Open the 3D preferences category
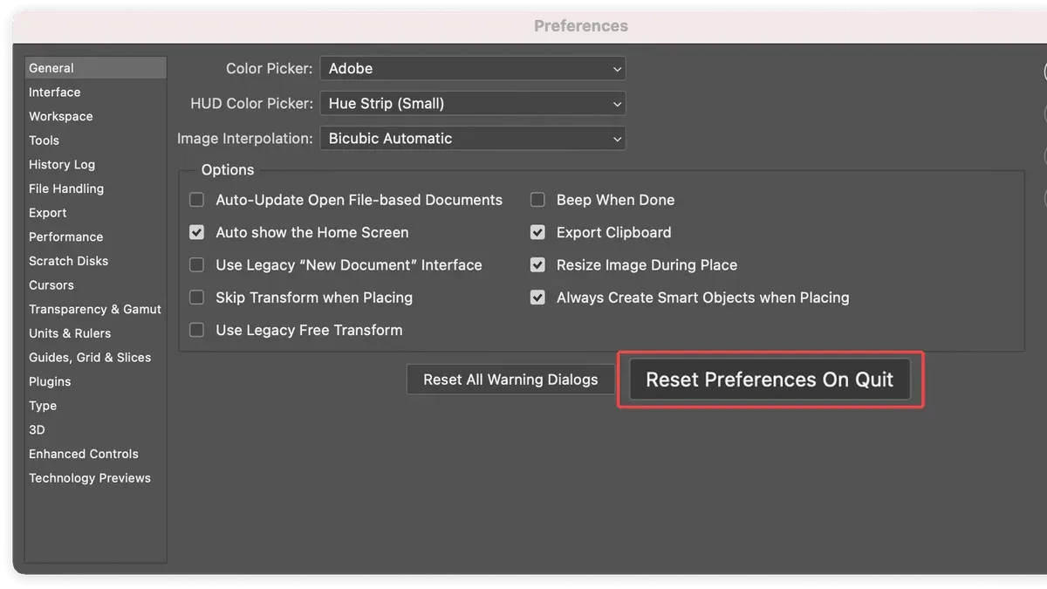 click(96, 430)
